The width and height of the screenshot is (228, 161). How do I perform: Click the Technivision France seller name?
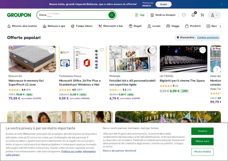70,76
